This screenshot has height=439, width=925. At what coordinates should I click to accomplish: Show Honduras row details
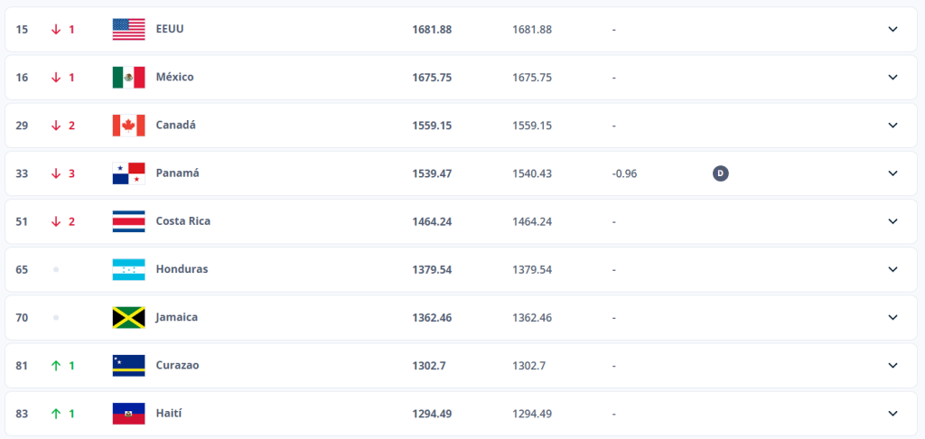point(892,269)
